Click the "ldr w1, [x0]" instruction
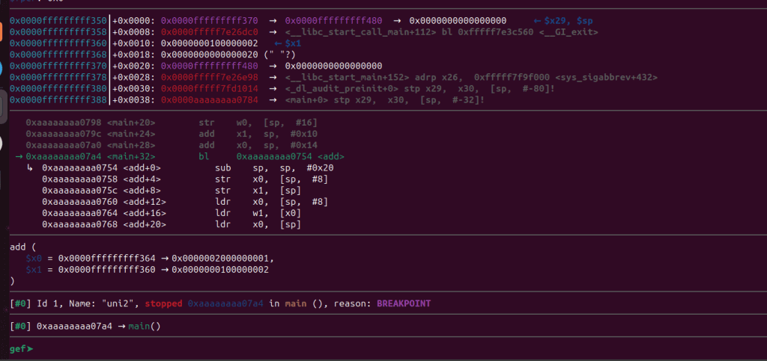 coord(258,213)
